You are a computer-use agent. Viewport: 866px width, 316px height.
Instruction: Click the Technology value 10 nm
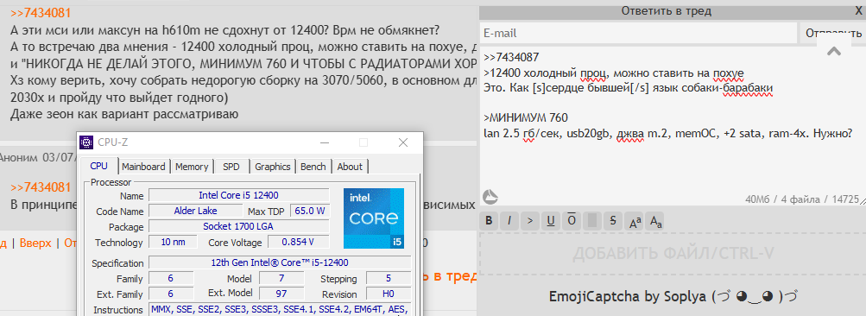174,242
